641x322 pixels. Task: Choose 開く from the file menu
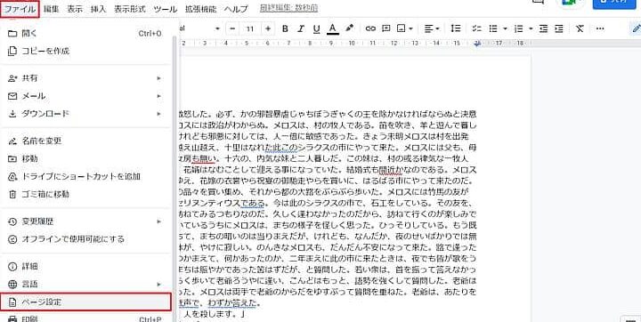point(85,33)
